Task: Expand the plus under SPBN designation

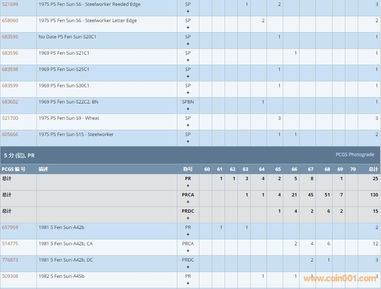Action: coord(188,109)
